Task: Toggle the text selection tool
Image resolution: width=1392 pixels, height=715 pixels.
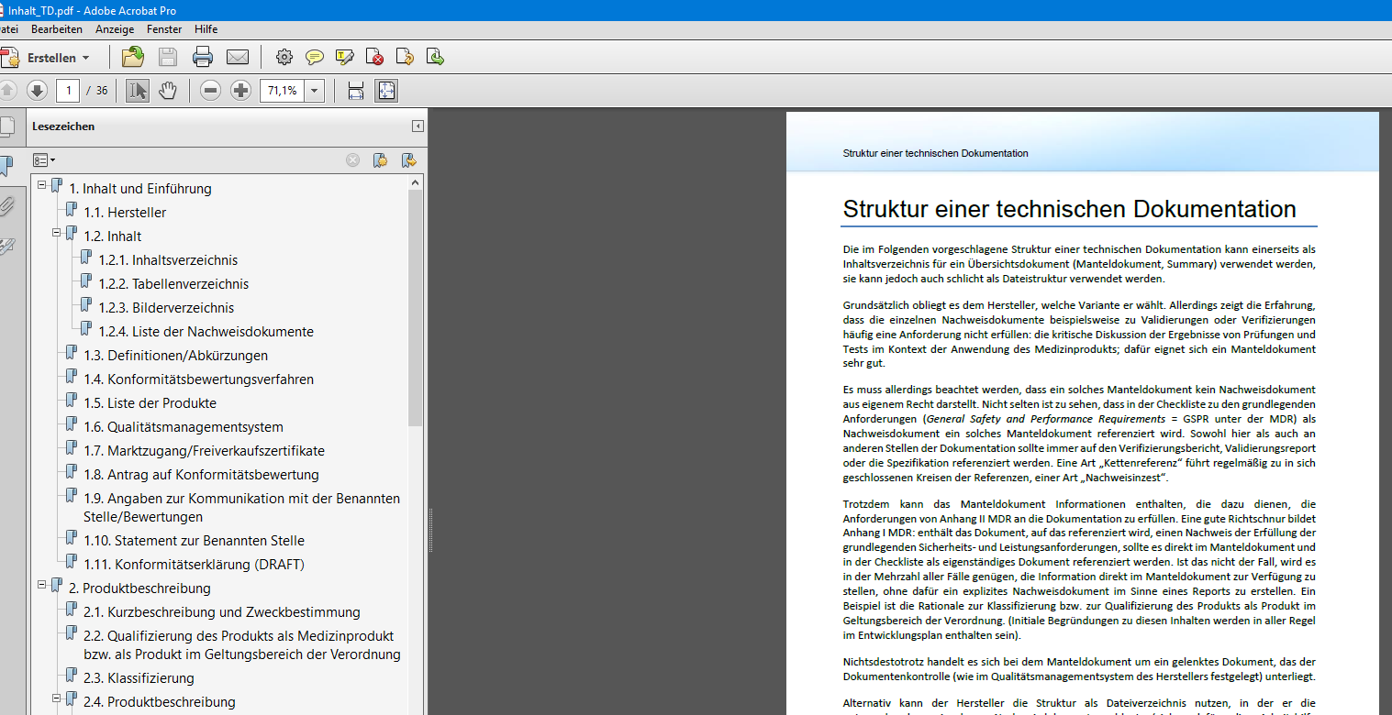Action: 138,91
